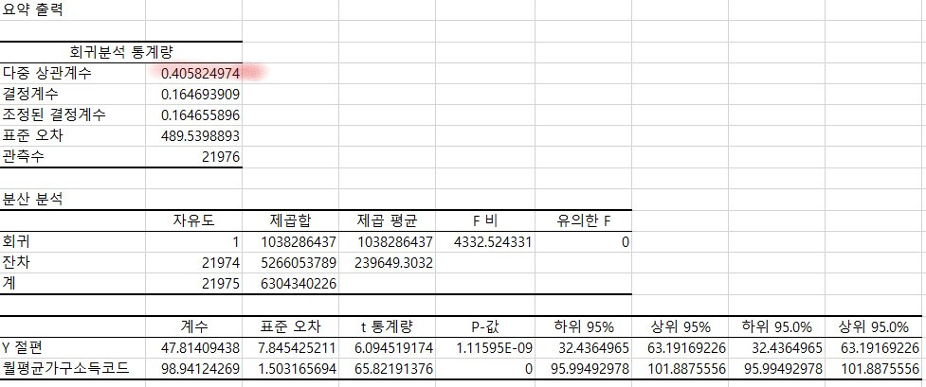
Task: Select the '유의한 F' column header
Action: [584, 220]
